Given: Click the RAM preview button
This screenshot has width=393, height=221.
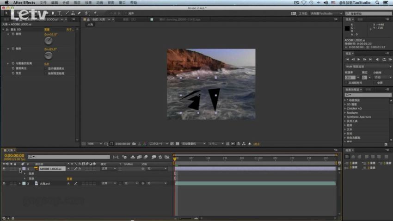Looking at the screenshot, I should (x=390, y=59).
